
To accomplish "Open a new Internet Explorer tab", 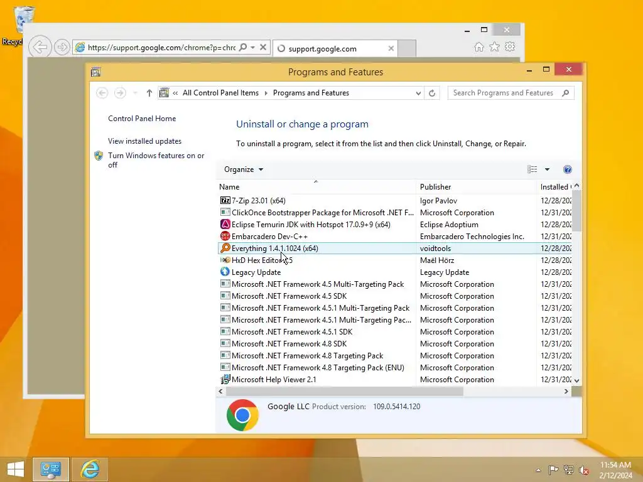I will click(x=407, y=49).
